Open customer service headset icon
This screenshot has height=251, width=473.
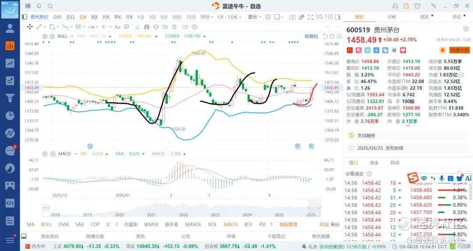click(x=395, y=6)
